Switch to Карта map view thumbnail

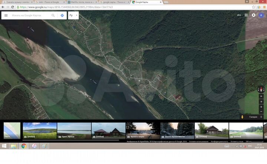[x=12, y=130]
